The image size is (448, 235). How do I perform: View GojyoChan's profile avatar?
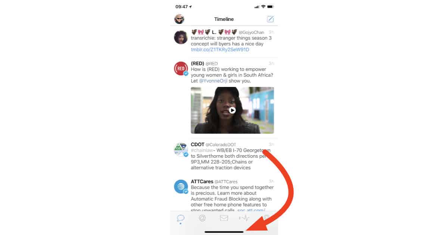coord(181,37)
